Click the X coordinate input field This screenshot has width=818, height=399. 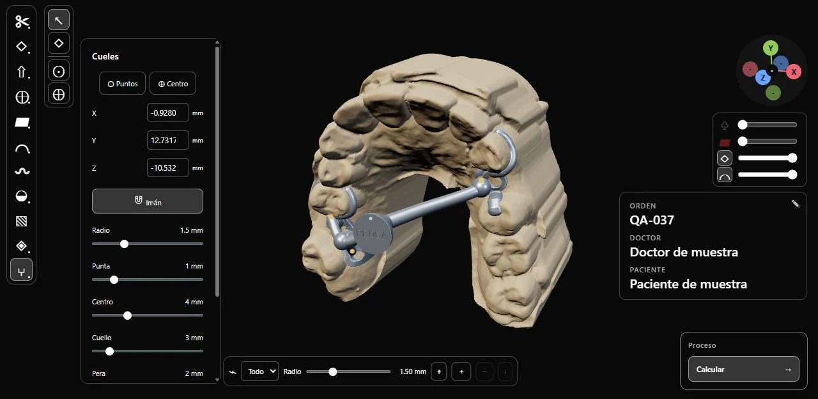click(168, 113)
